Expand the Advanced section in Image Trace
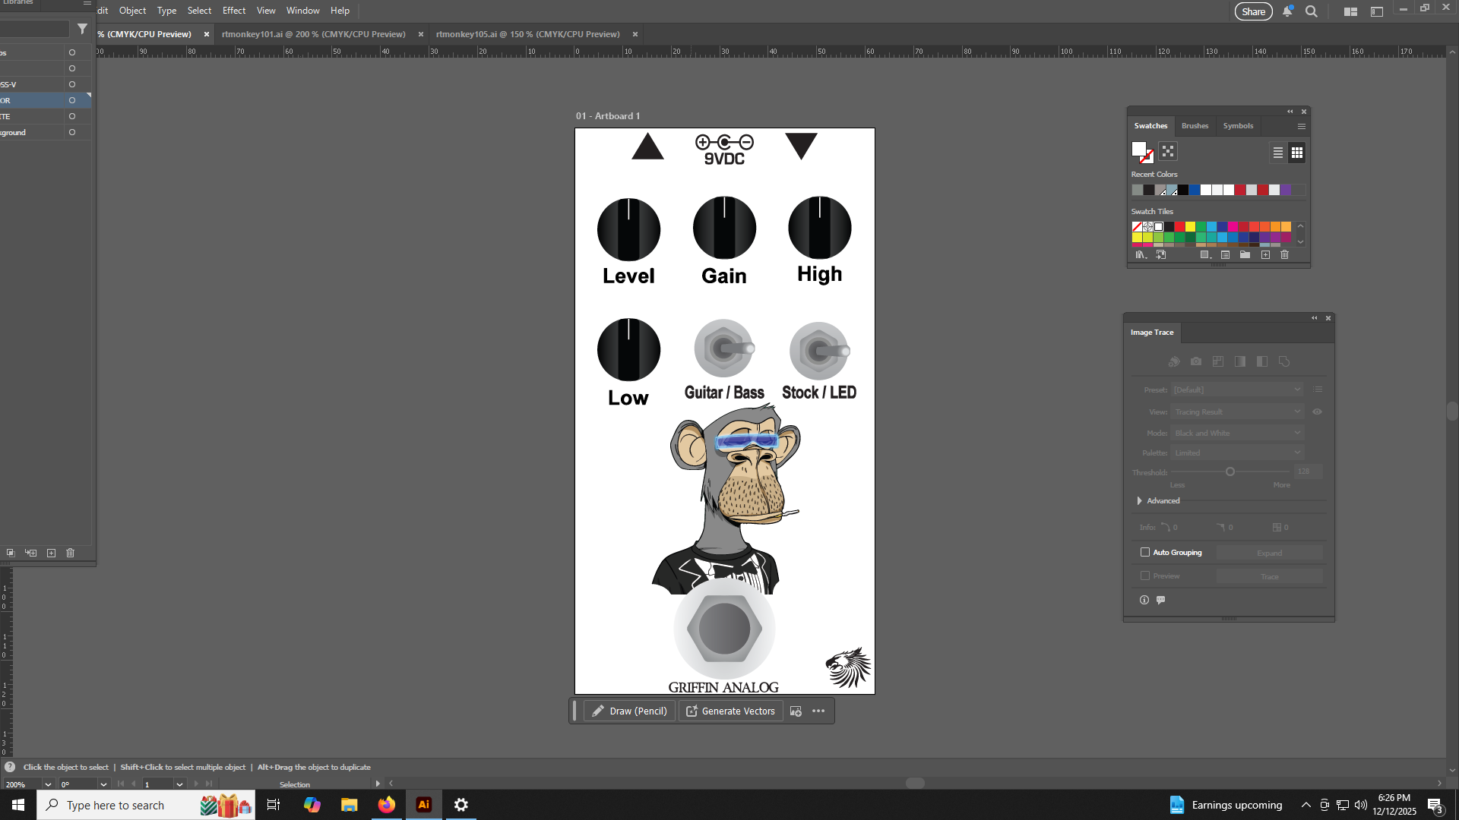Screen dimensions: 1459x820 1139,501
